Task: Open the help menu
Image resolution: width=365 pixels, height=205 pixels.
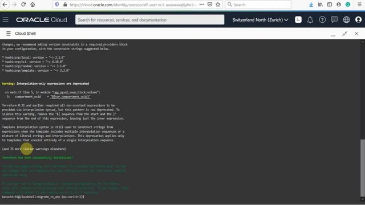Action: (x=322, y=20)
